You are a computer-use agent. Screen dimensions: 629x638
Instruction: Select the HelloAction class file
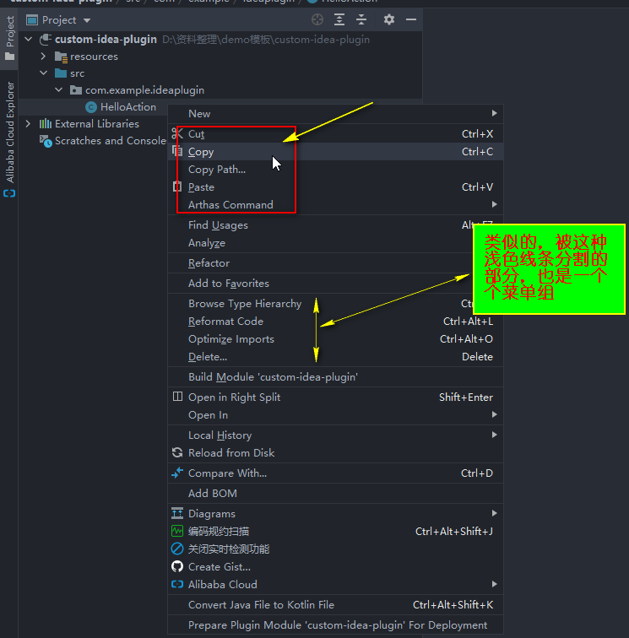(x=128, y=107)
